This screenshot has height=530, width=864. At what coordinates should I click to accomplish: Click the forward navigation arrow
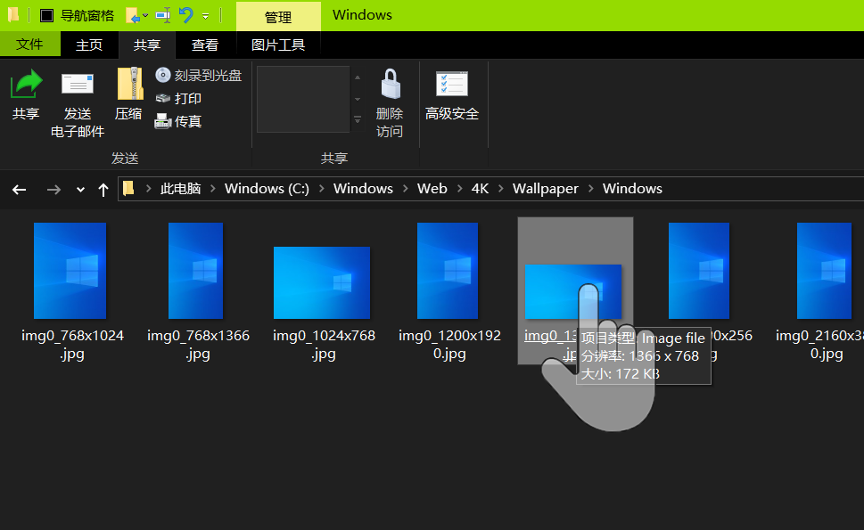pos(53,190)
